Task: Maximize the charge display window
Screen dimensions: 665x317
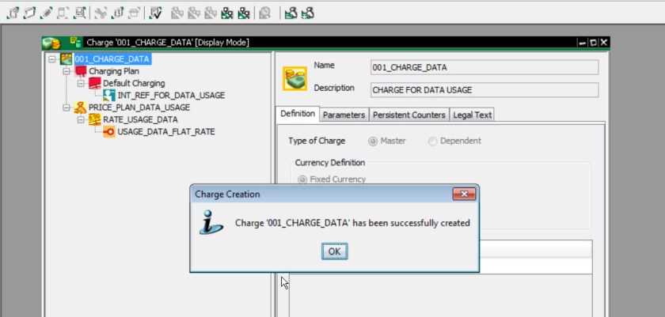Action: tap(593, 43)
